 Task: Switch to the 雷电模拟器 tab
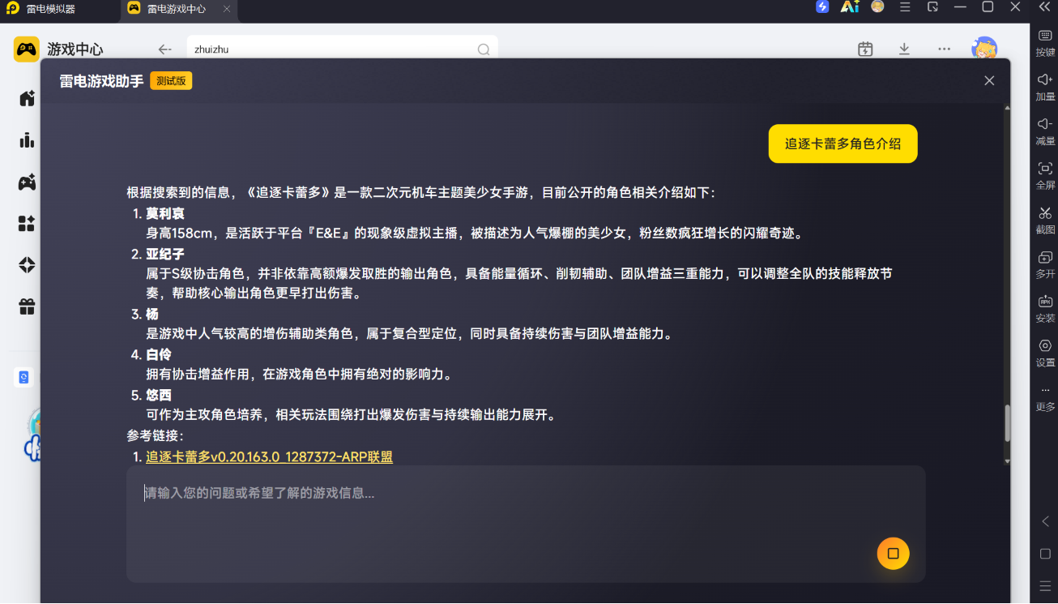(50, 9)
